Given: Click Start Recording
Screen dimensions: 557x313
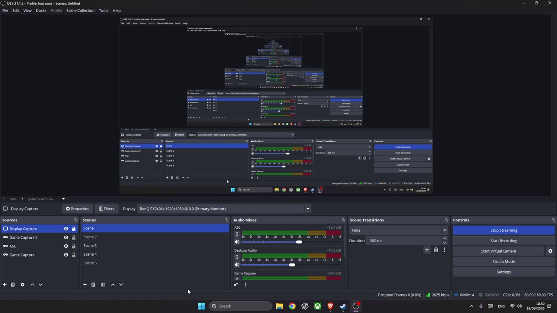Looking at the screenshot, I should click(x=504, y=241).
